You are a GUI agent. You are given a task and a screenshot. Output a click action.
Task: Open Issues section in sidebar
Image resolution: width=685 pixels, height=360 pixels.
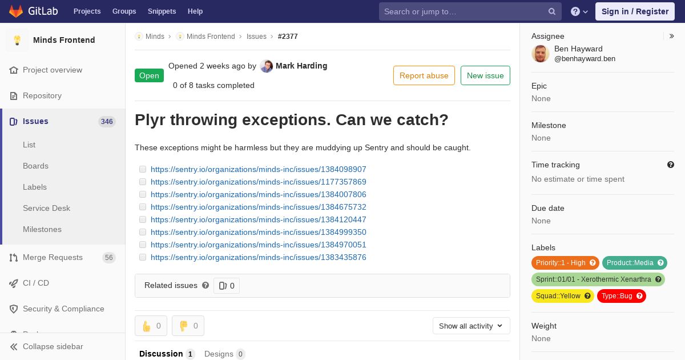coord(63,121)
